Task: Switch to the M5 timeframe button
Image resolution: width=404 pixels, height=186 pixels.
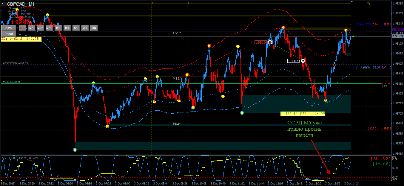Action: pos(31,28)
